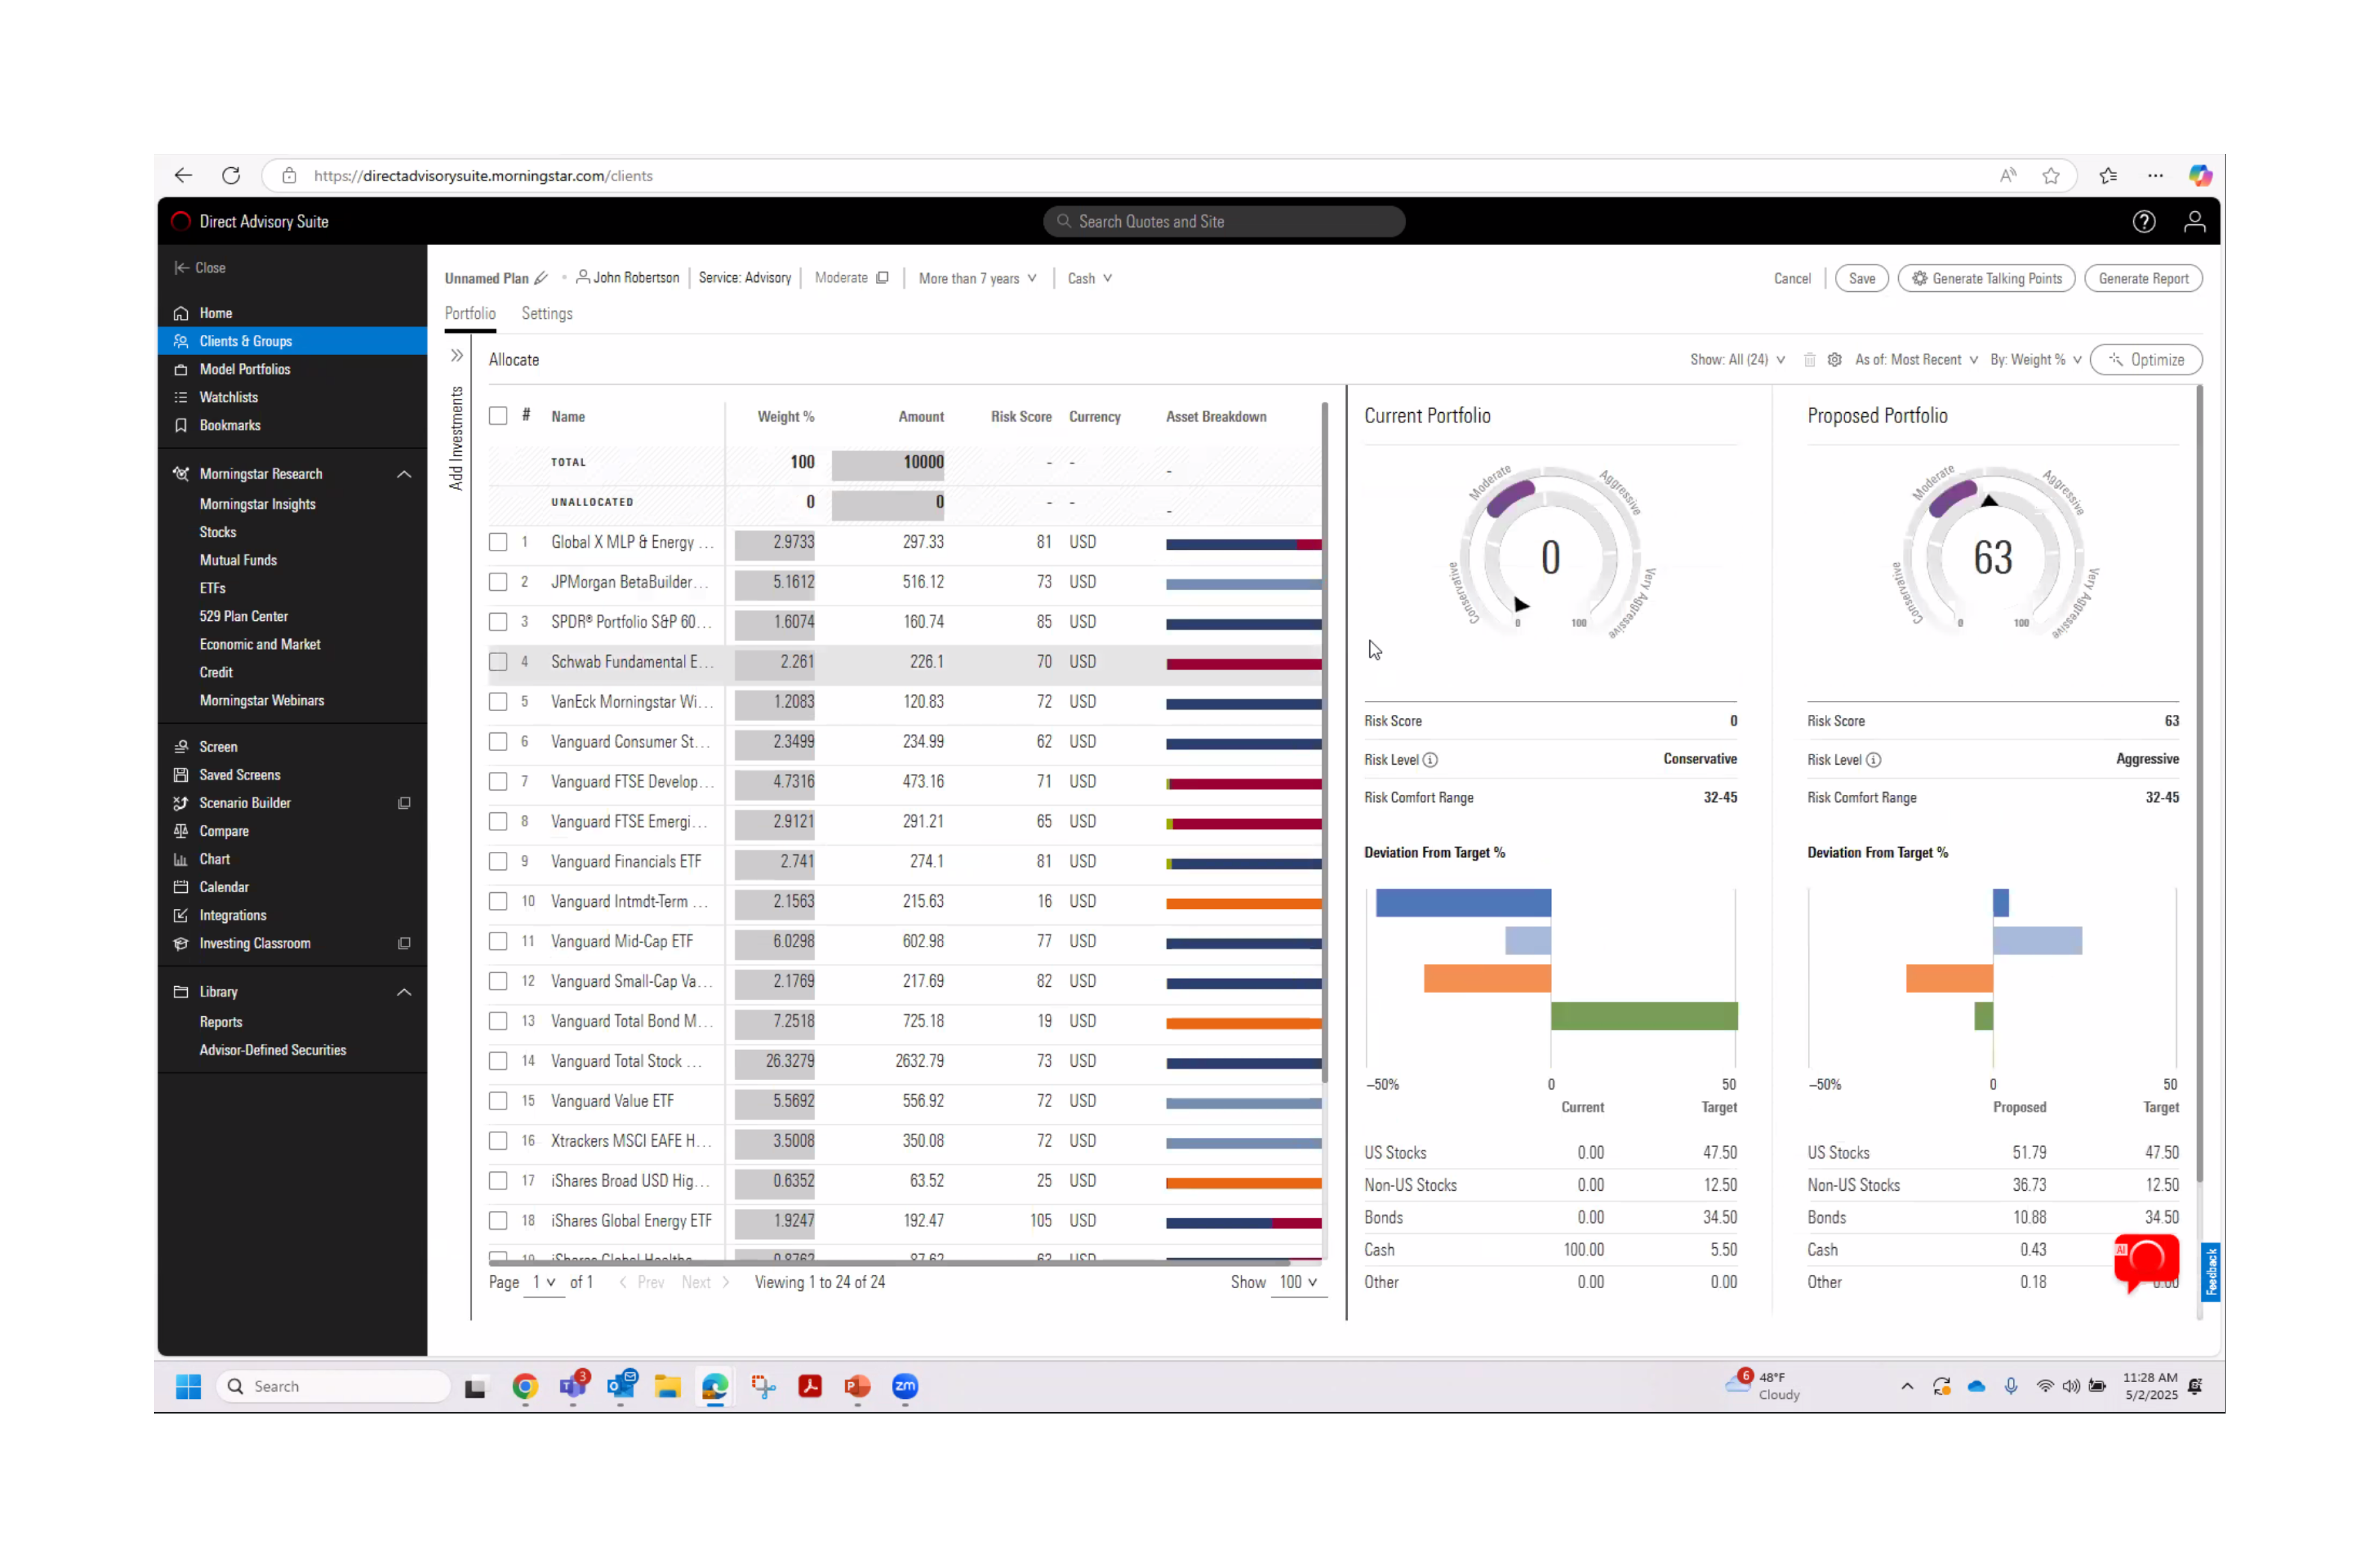Collapse the Morningstar Research sidebar section

click(x=404, y=474)
